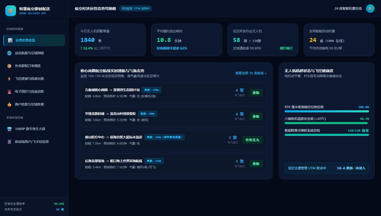This screenshot has height=216, width=381.
Task: Click the globe icon for 动态航路与空域网格
Action: (9, 53)
